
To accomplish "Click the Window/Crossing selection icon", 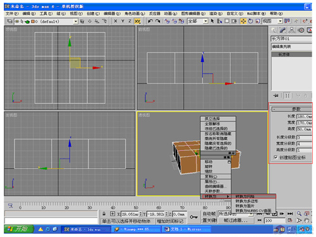I will [x=234, y=21].
